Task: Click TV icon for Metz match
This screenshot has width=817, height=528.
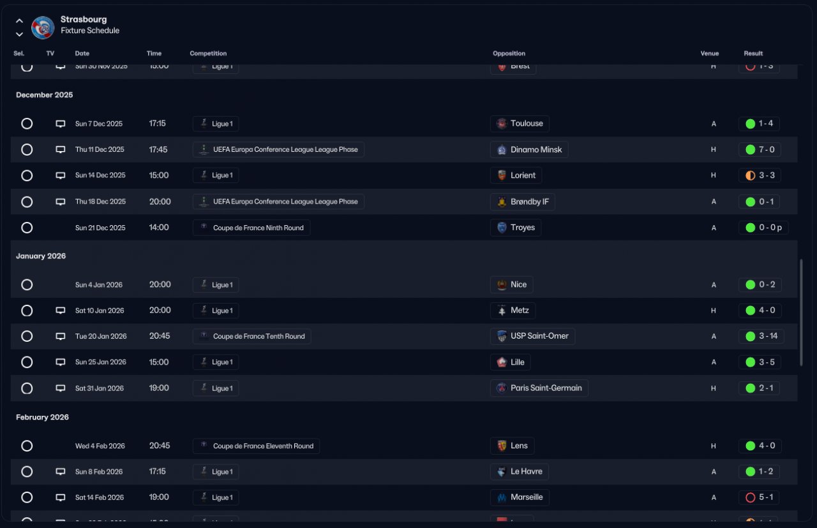Action: [61, 311]
